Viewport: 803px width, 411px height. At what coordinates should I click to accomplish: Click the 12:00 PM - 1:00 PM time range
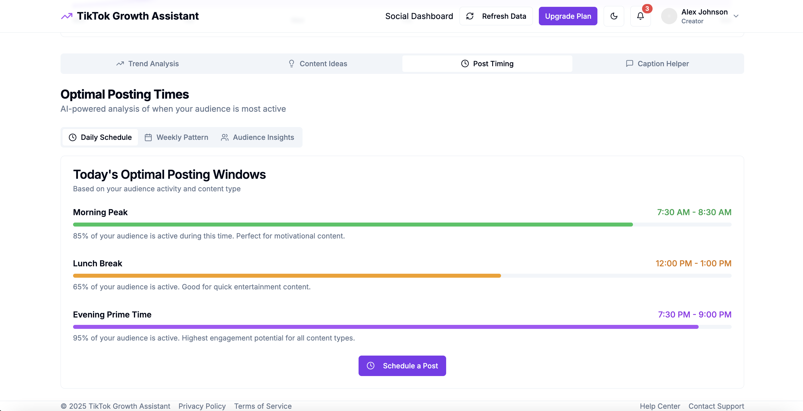(x=693, y=263)
